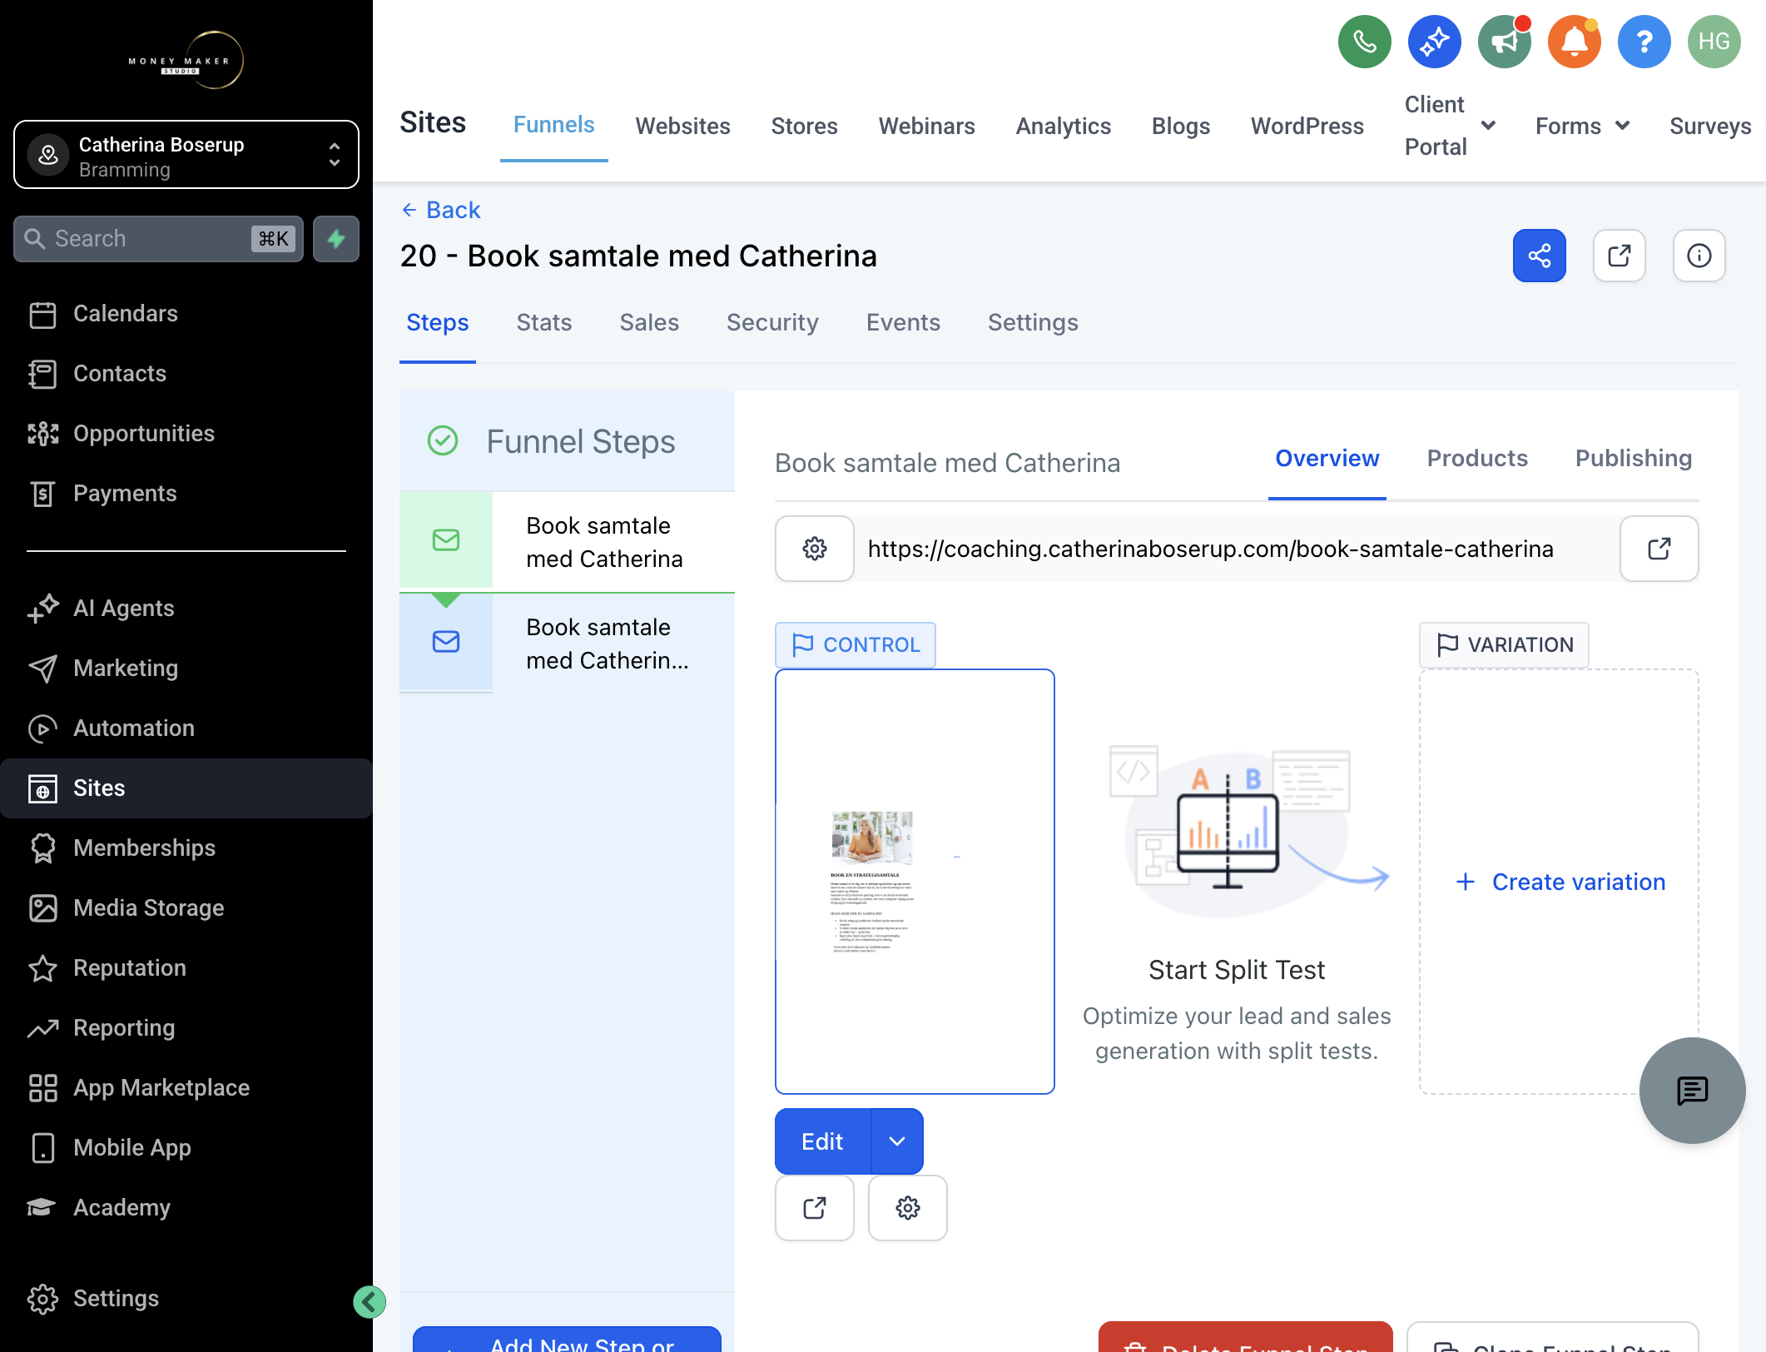Expand the Forms dropdown menu
This screenshot has width=1766, height=1352.
click(x=1581, y=126)
